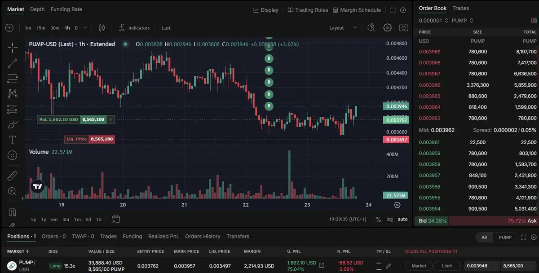539x273 pixels.
Task: Open the Display options
Action: (x=266, y=10)
